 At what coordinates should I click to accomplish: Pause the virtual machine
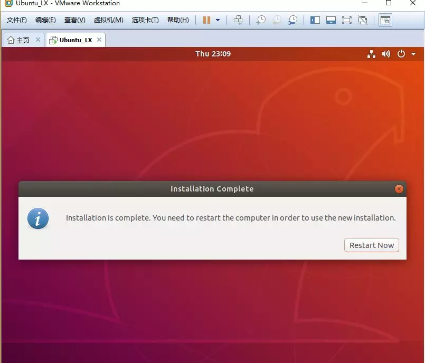point(206,20)
